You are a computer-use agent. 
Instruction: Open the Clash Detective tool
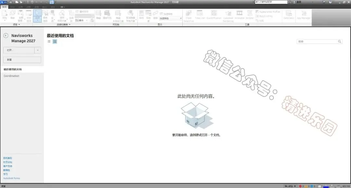tap(189, 16)
